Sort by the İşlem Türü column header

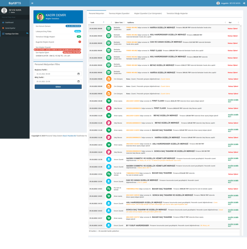click(x=119, y=23)
